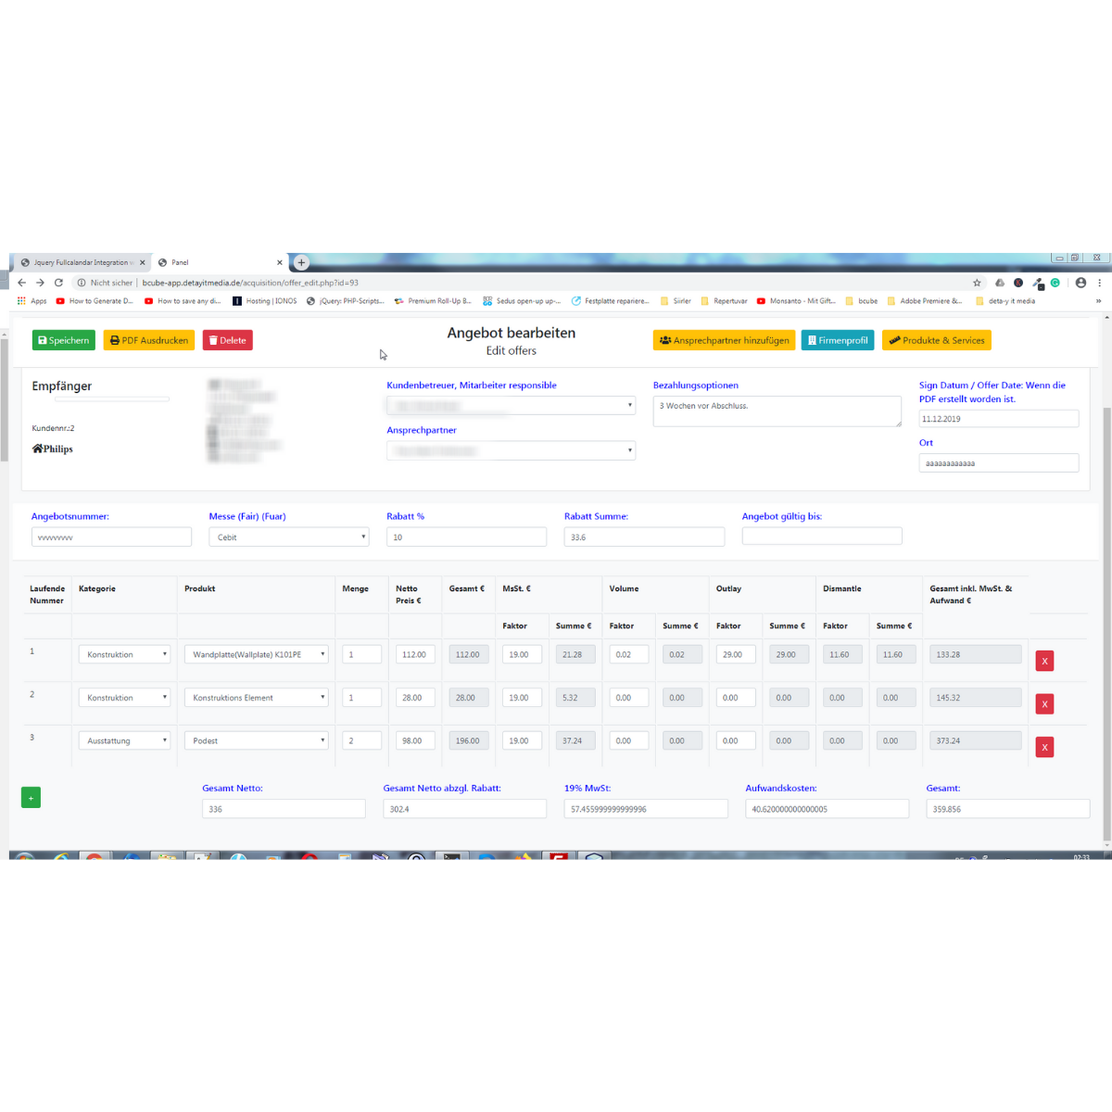Go back using the browser back arrow

(x=22, y=283)
